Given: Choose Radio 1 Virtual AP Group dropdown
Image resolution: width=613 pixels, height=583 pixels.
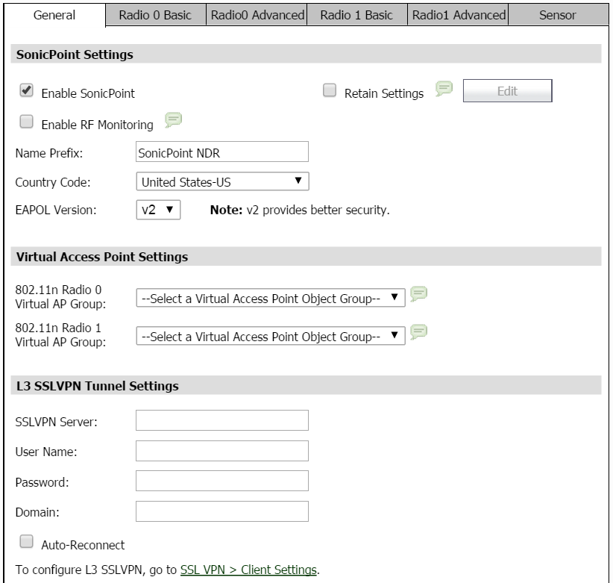Looking at the screenshot, I should (271, 336).
